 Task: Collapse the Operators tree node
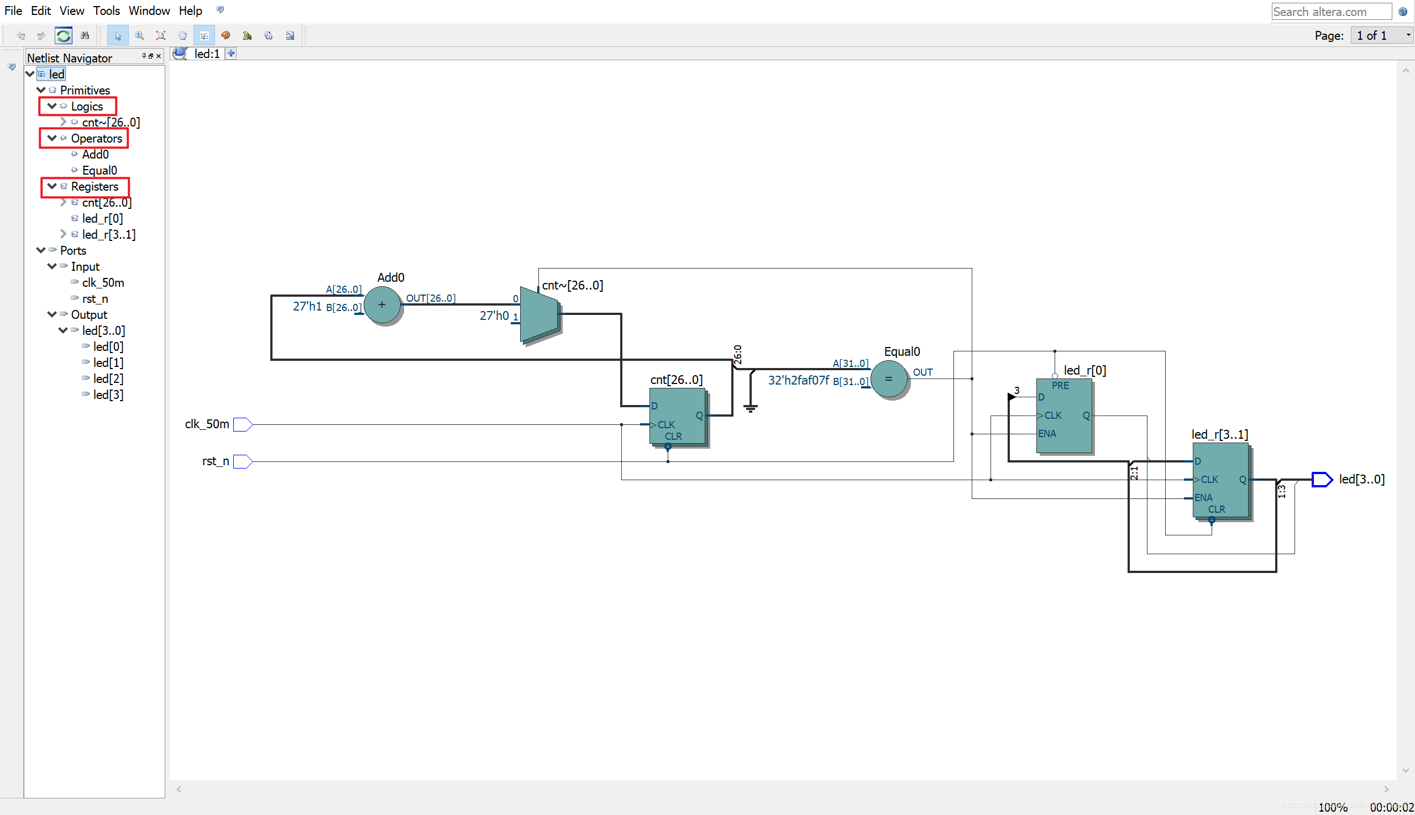tap(52, 138)
